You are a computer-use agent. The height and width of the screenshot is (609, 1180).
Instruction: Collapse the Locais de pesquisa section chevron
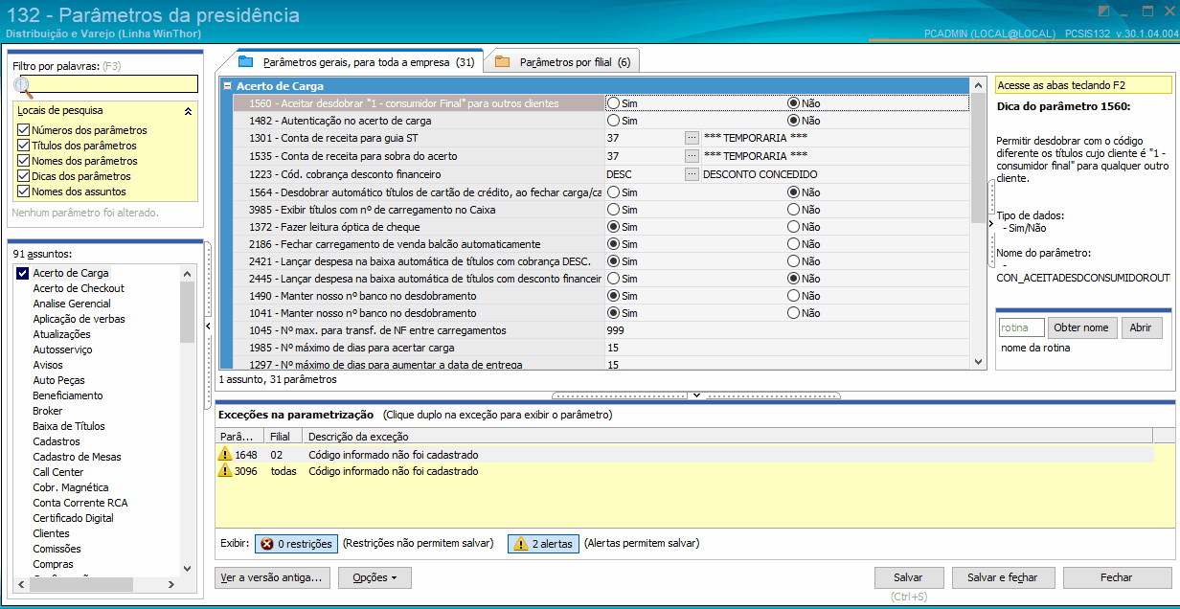pyautogui.click(x=188, y=111)
